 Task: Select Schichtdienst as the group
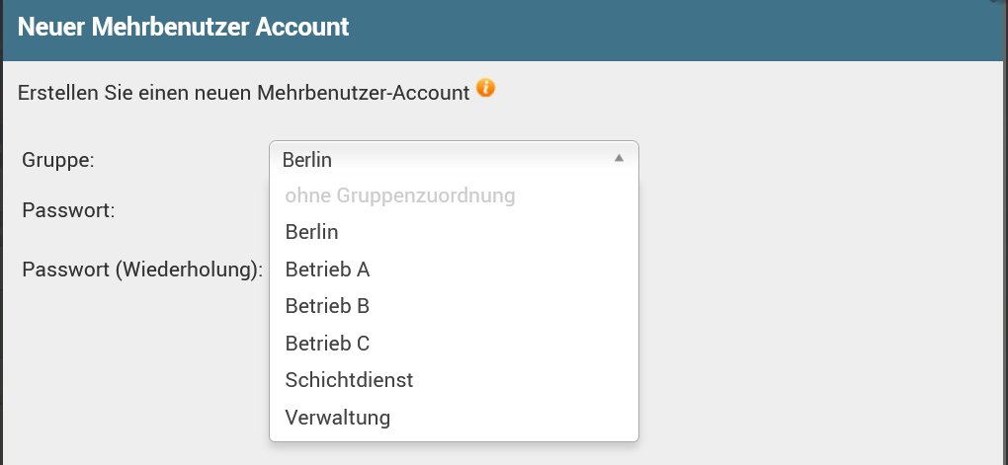(x=349, y=380)
